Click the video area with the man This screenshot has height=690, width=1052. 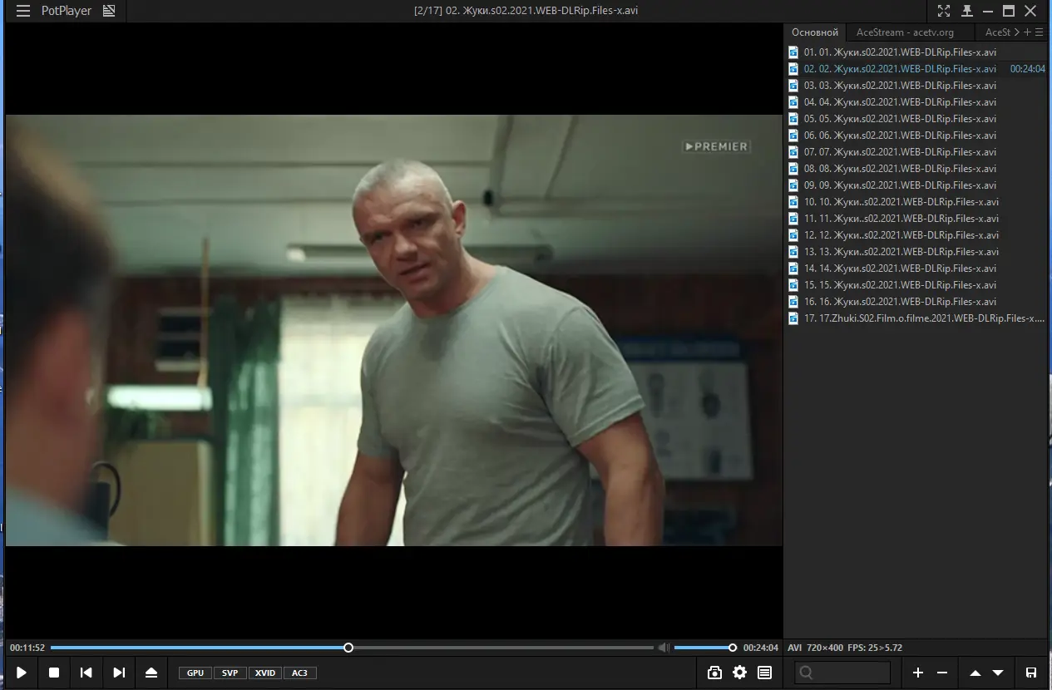click(394, 330)
